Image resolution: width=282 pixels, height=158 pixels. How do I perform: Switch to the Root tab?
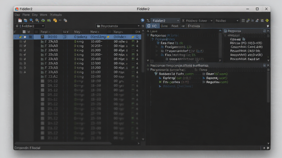click(175, 26)
